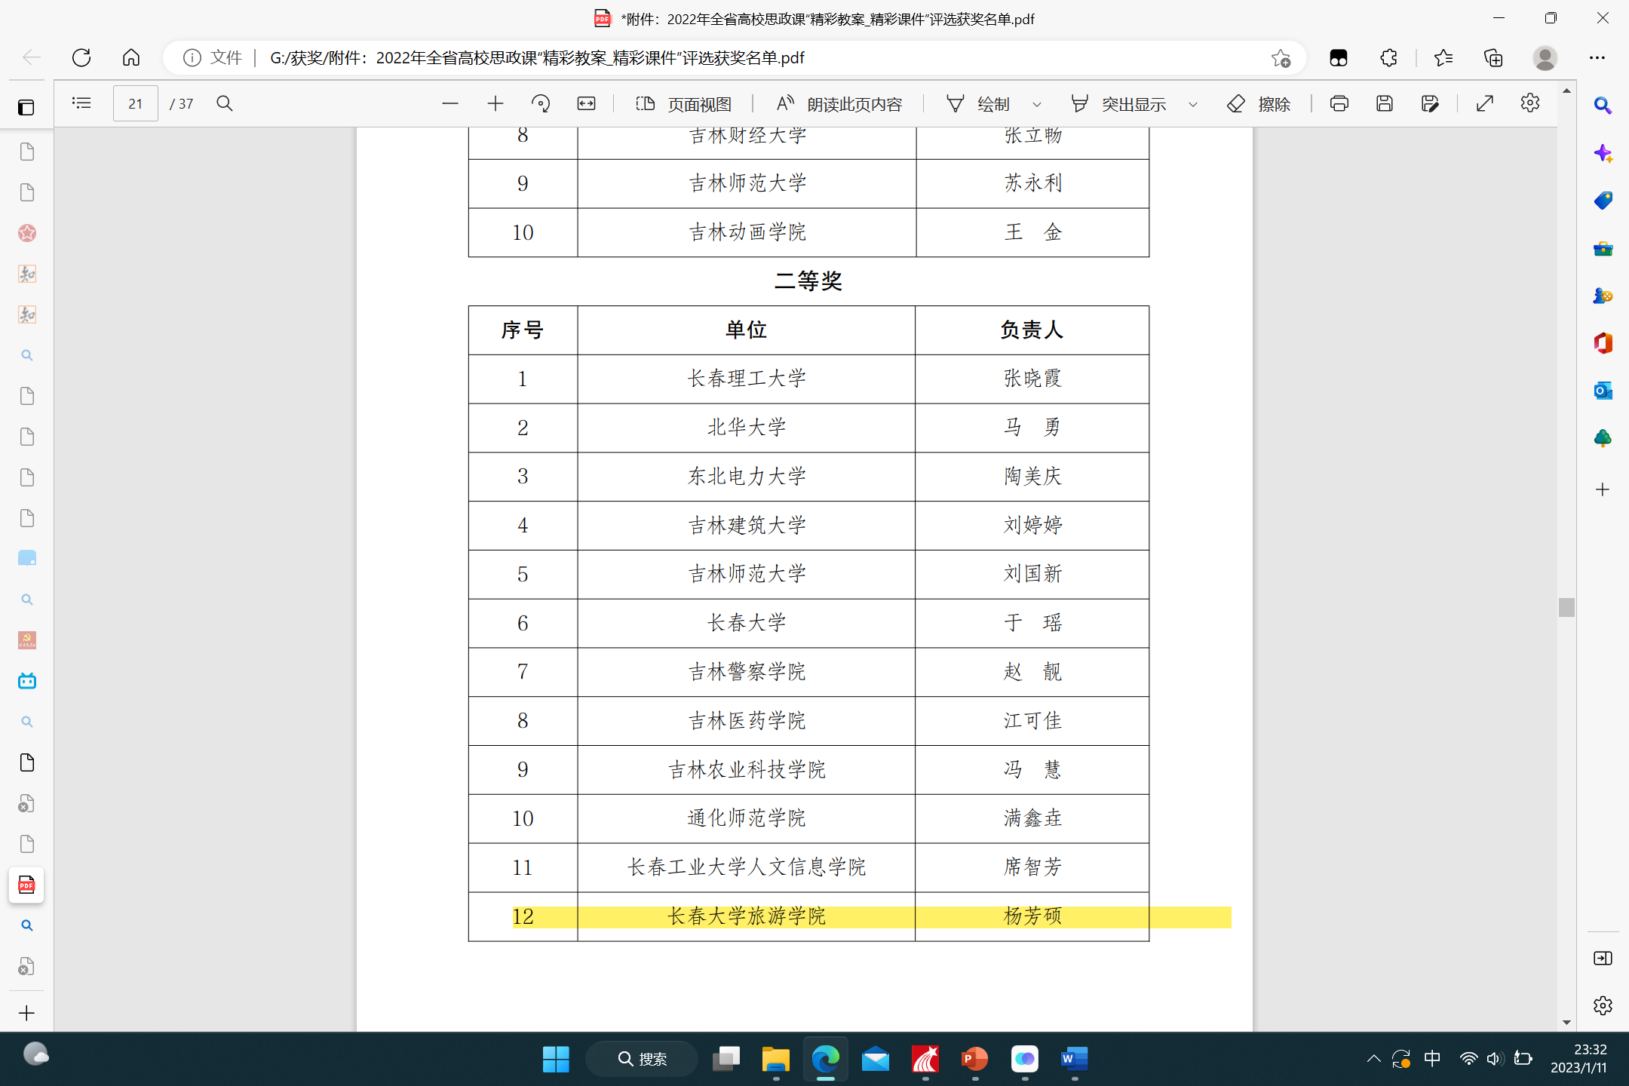Open the highlighter options dropdown
Screen dimensions: 1629x1086
tap(1192, 103)
